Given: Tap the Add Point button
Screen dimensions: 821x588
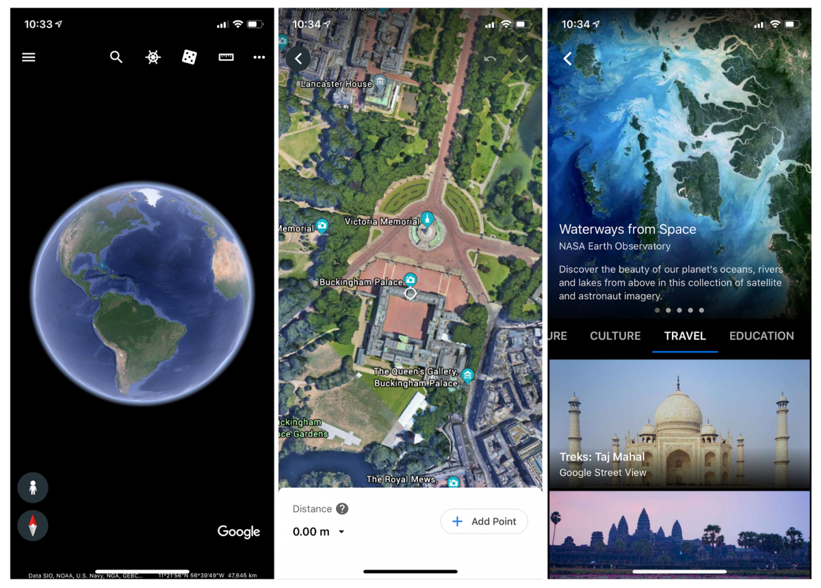Looking at the screenshot, I should pyautogui.click(x=484, y=521).
